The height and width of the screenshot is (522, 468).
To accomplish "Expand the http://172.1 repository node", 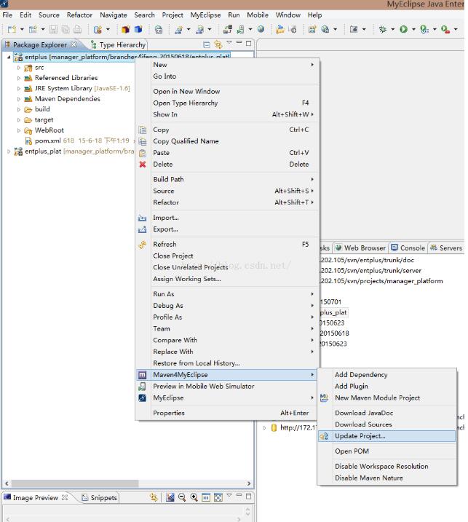I will [x=264, y=428].
